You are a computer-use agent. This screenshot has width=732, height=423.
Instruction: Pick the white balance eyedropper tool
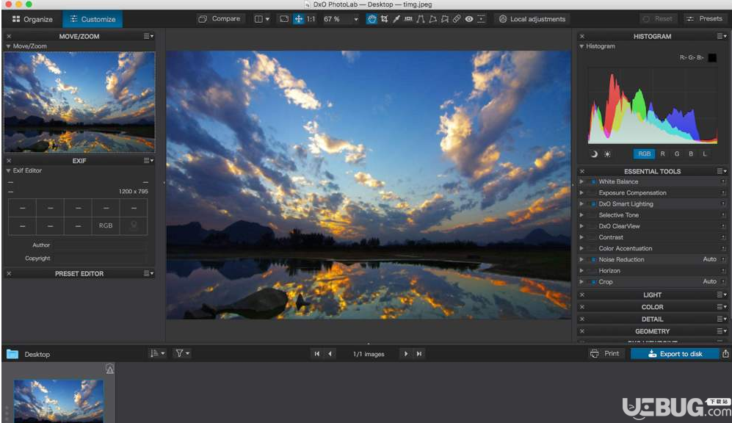point(396,19)
